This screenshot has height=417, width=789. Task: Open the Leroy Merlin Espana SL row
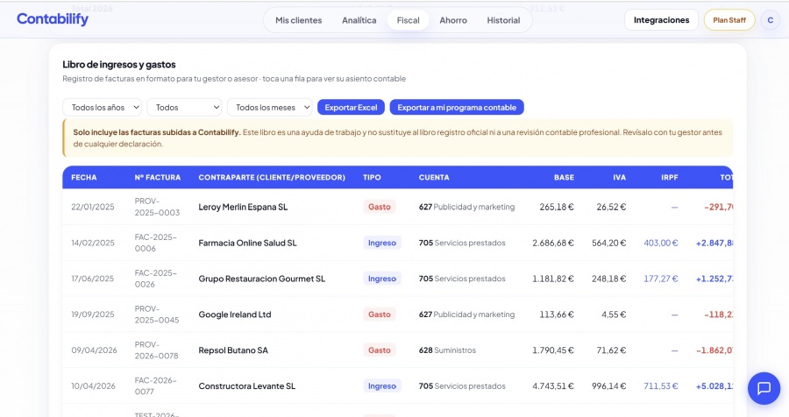[x=397, y=207]
